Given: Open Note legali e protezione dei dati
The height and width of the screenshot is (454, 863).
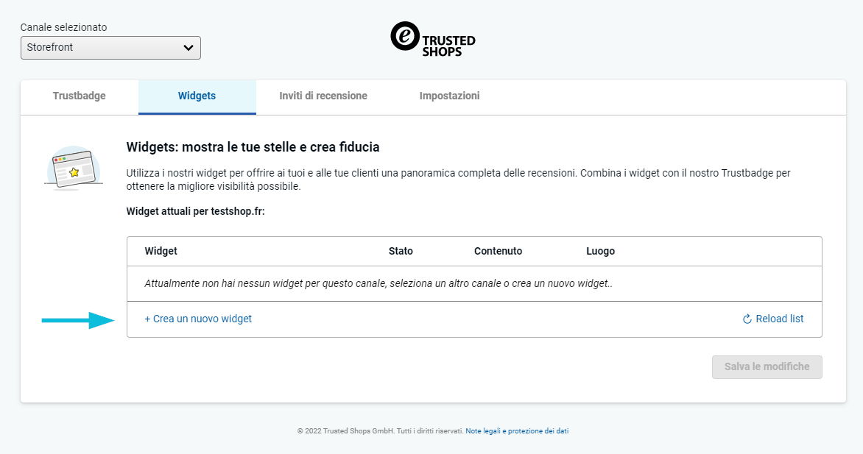Looking at the screenshot, I should (x=517, y=431).
